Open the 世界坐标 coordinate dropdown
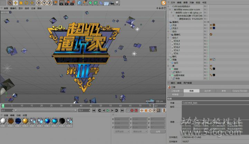This screenshot has height=144, width=249. click(x=121, y=132)
